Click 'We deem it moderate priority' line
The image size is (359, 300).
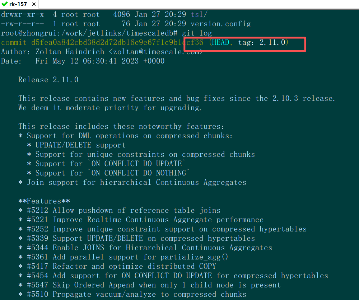click(110, 108)
